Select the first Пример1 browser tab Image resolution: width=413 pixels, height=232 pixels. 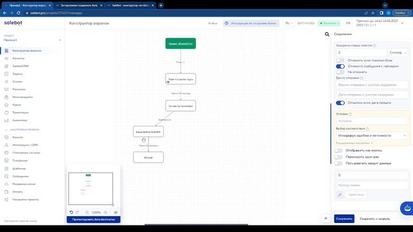click(x=27, y=5)
